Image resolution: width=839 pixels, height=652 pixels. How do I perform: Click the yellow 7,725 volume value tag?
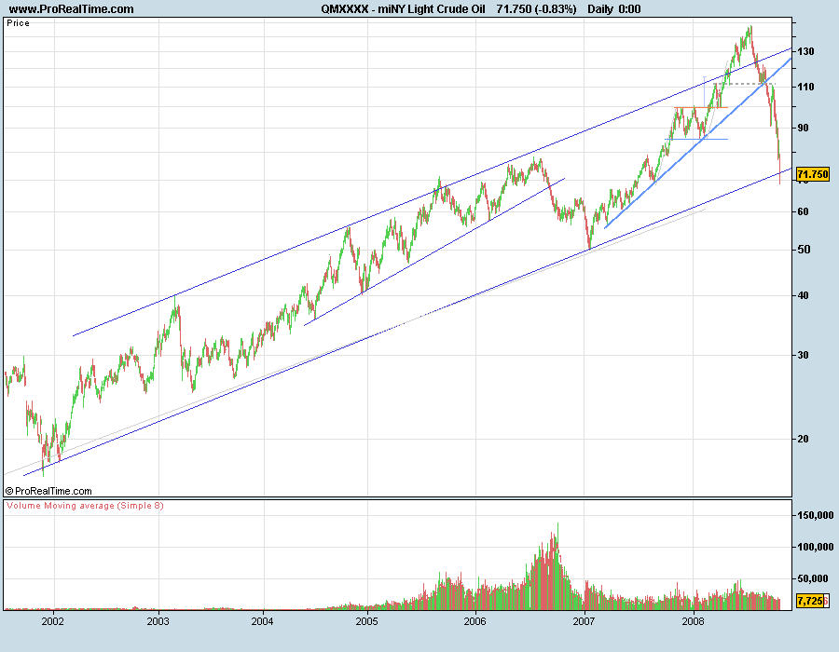coord(809,601)
